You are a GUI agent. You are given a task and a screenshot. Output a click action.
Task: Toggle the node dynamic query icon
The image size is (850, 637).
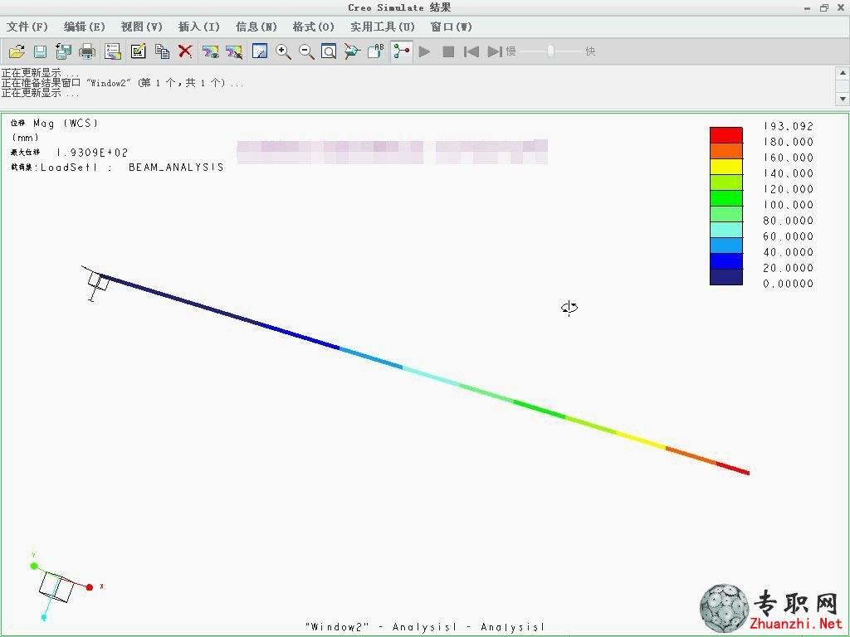coord(402,51)
